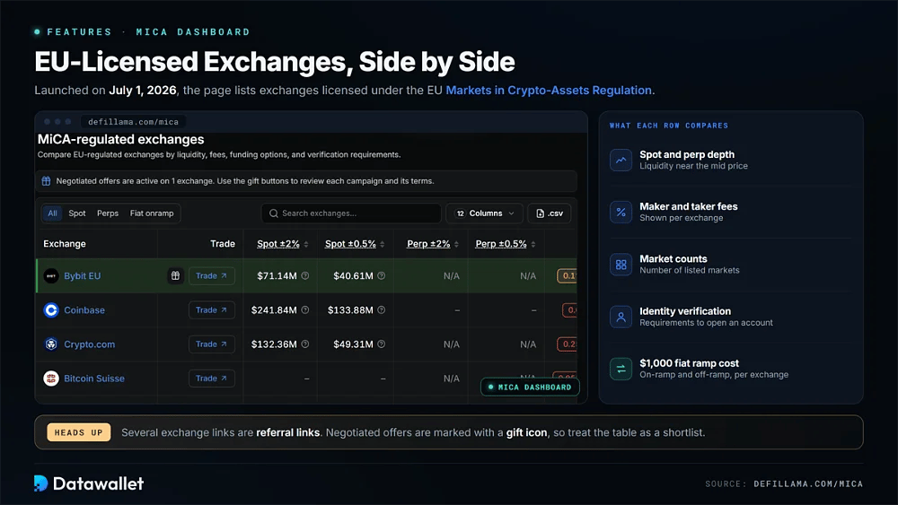Image resolution: width=898 pixels, height=505 pixels.
Task: Click the percent icon for Maker and taker fees
Action: [x=621, y=213]
